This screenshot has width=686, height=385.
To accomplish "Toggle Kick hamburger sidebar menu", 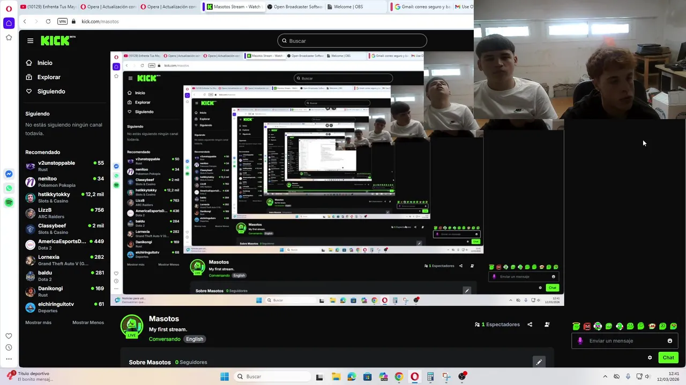I will (x=30, y=41).
